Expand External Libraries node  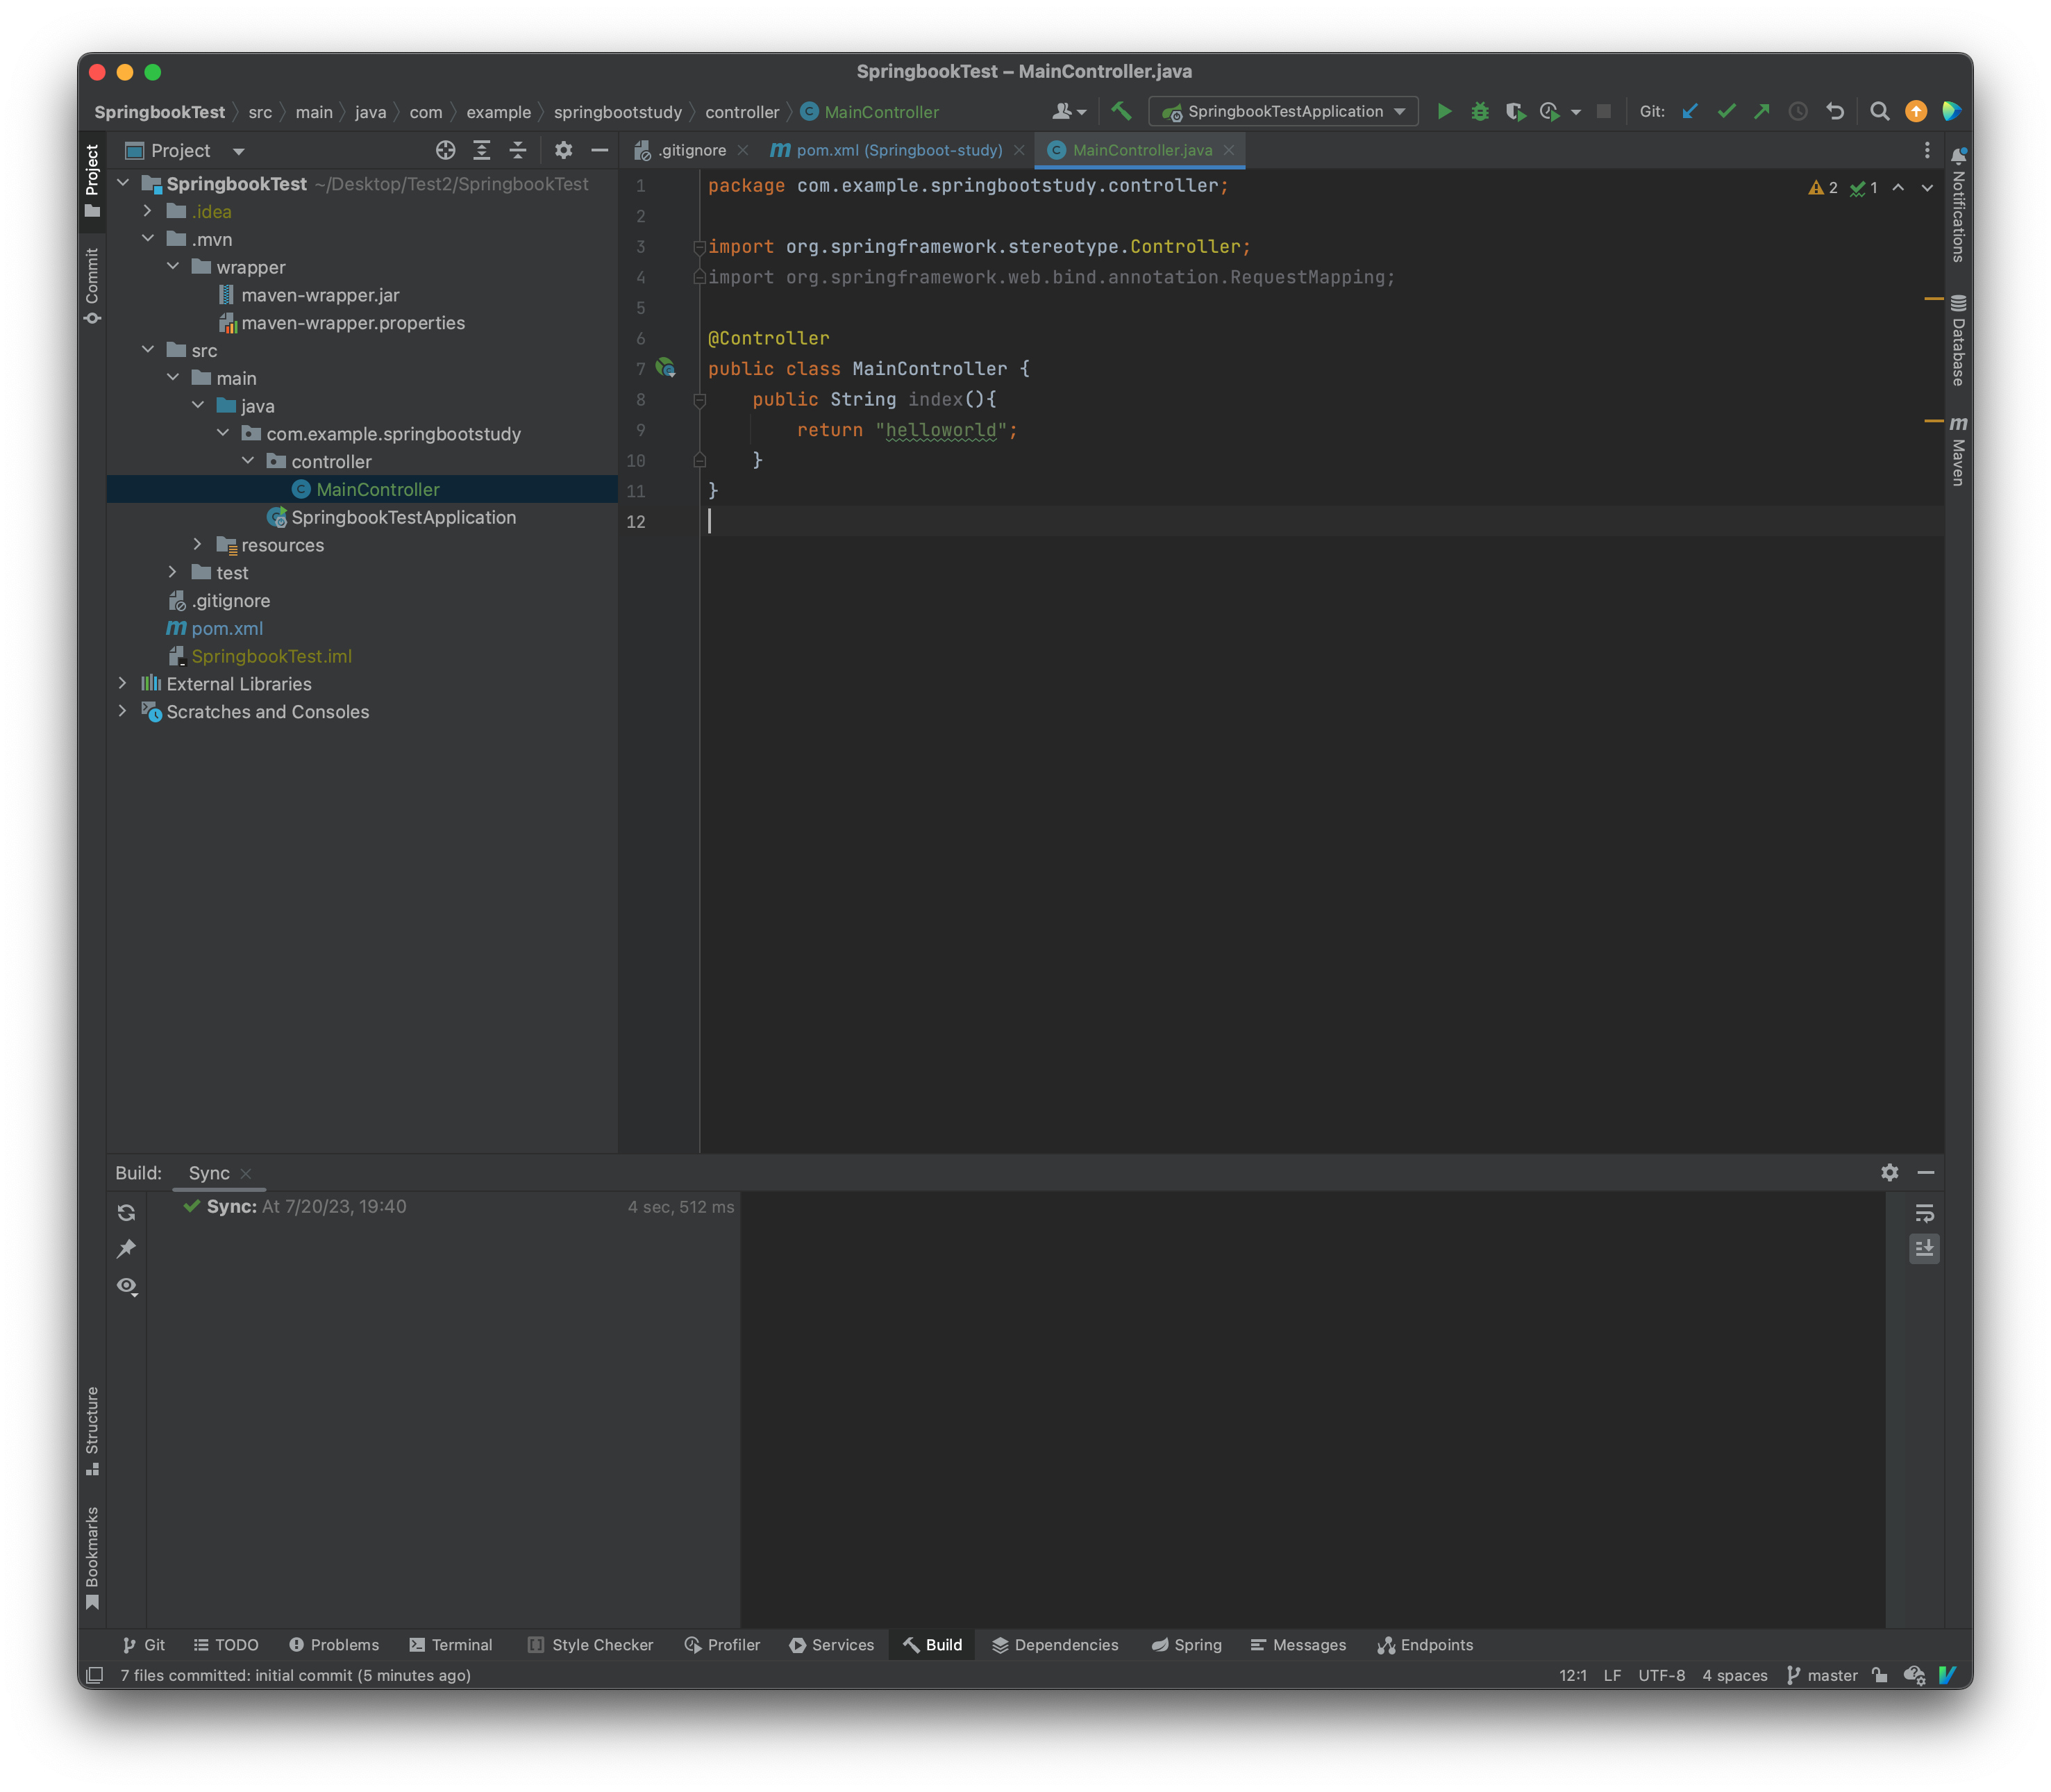[123, 684]
